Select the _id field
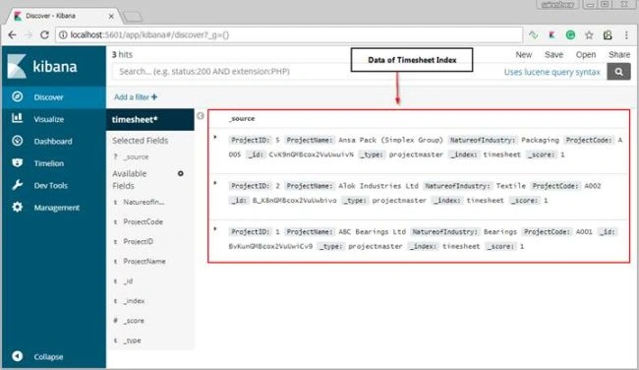The image size is (639, 370). coord(128,281)
